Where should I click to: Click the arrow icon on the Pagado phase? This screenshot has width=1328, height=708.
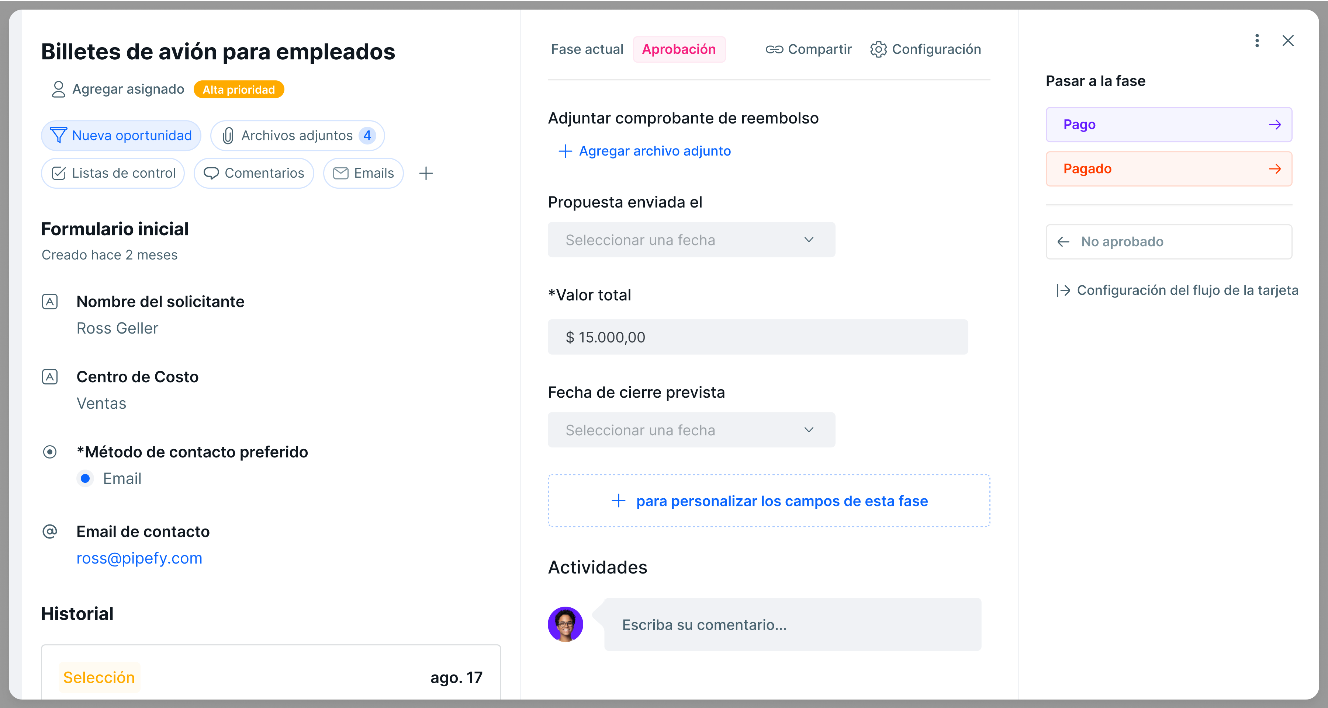[x=1275, y=169]
